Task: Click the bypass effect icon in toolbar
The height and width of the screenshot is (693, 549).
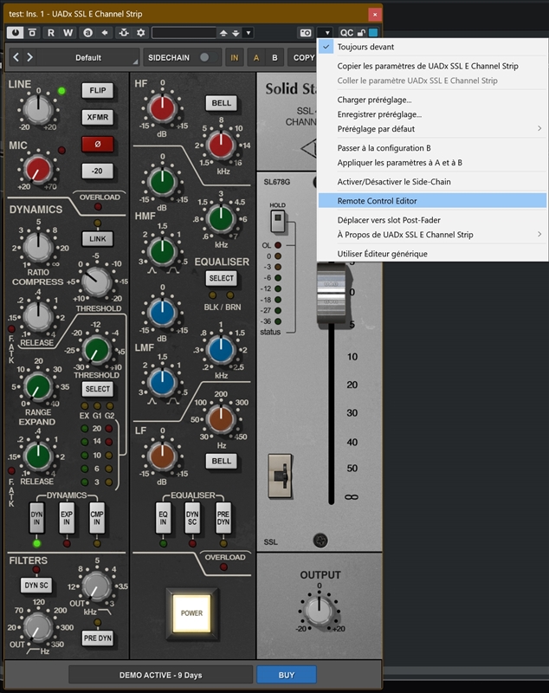Action: coord(33,33)
